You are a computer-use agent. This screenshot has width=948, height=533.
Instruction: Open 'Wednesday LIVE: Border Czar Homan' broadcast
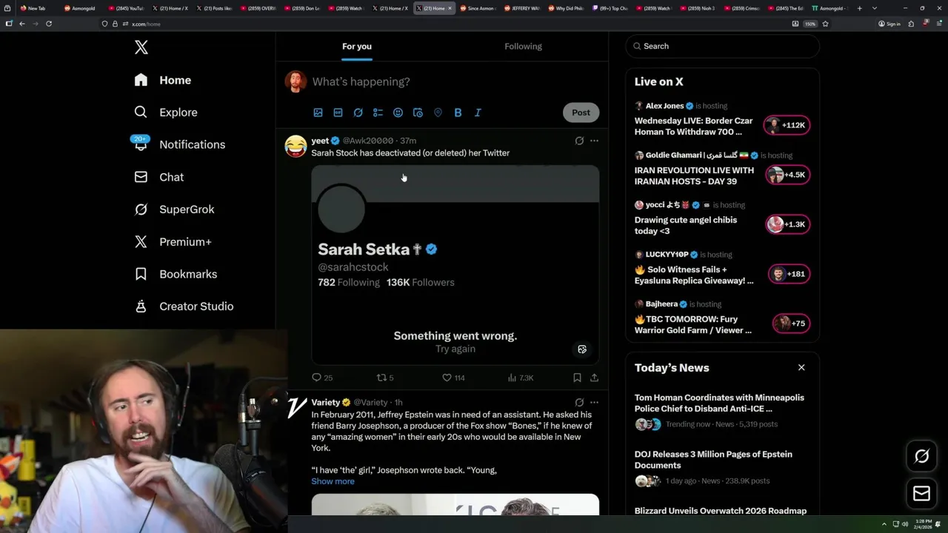coord(694,126)
